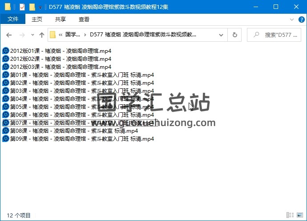Show hidden path levels via double chevron
307x221 pixels.
click(61, 35)
